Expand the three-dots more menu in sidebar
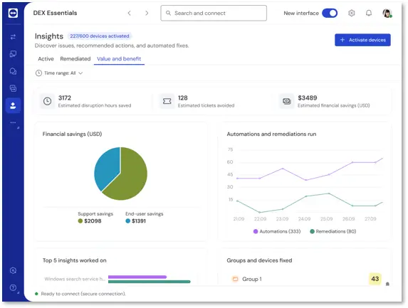This screenshot has width=408, height=308. point(13,122)
